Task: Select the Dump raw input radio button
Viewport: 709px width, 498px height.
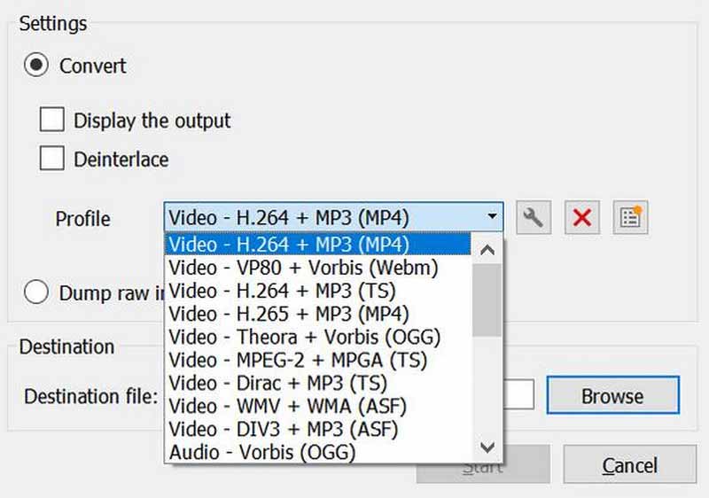Action: tap(36, 292)
